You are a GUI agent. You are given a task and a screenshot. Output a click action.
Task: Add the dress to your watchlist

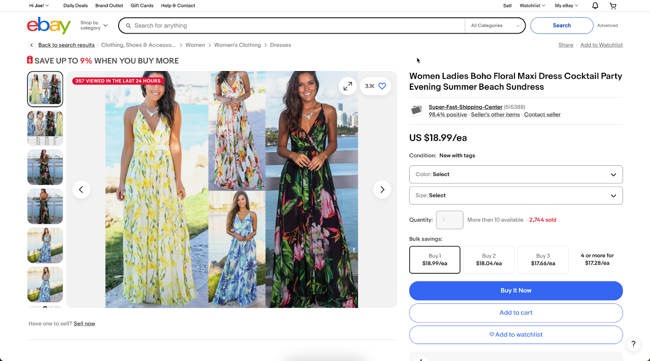(516, 334)
